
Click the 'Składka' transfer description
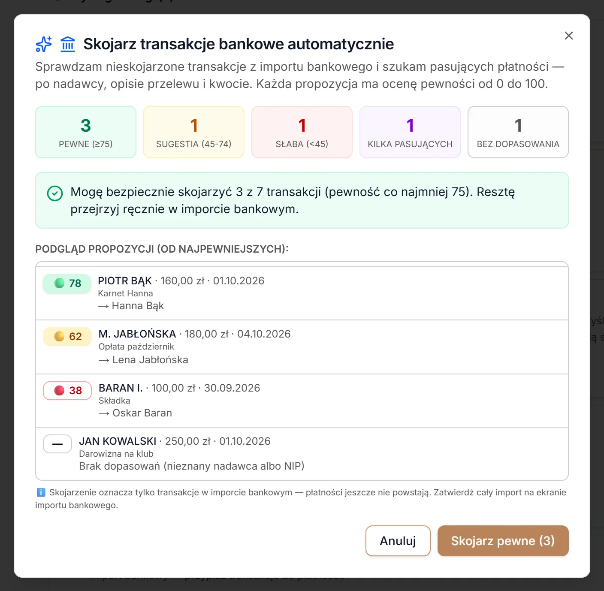click(115, 401)
